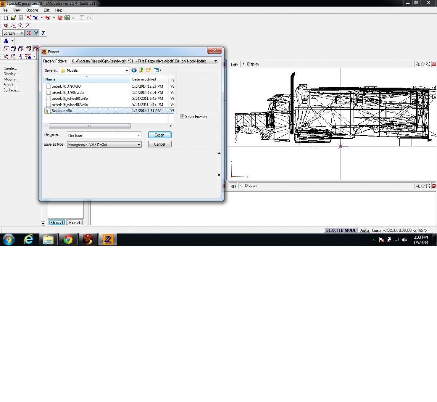Expand the Recent Folders dropdown
The width and height of the screenshot is (437, 402).
pos(216,61)
